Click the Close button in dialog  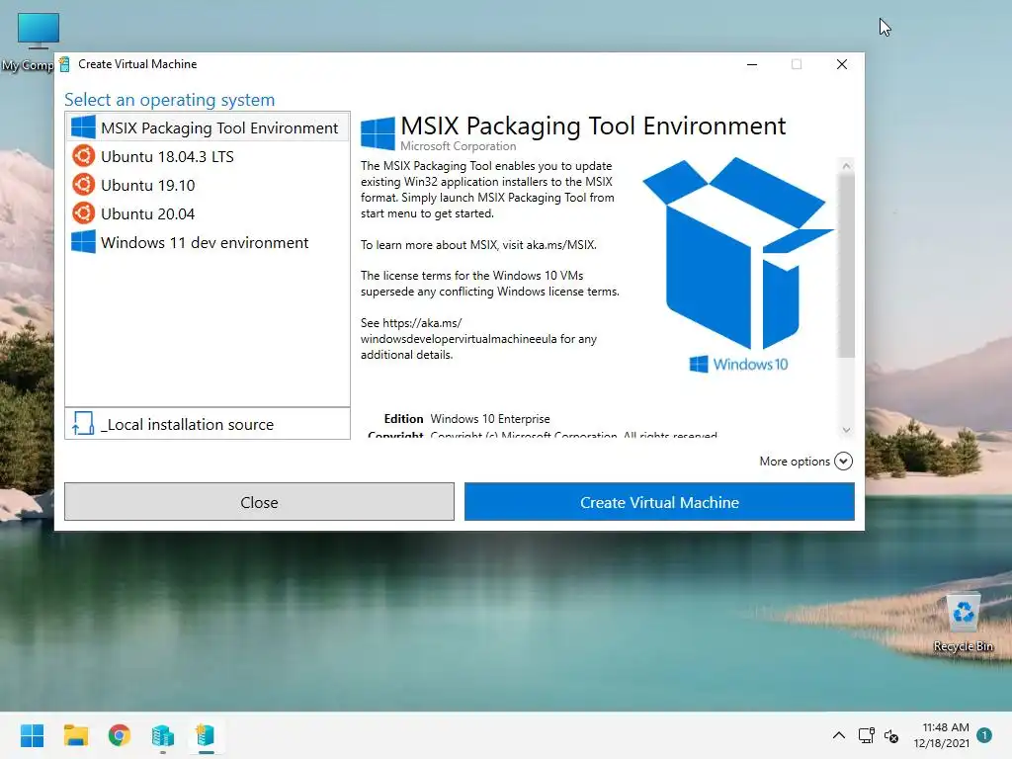(x=259, y=501)
